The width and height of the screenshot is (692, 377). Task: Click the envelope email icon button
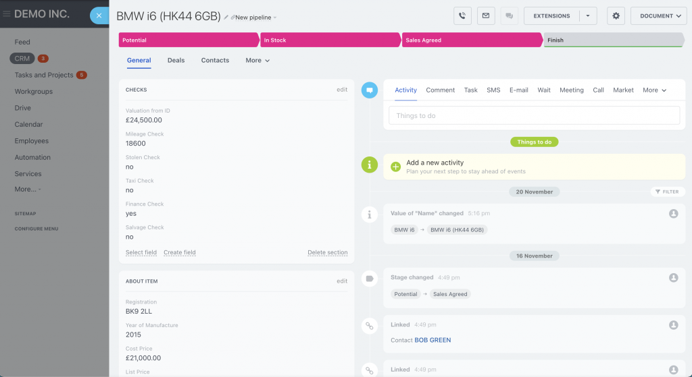click(485, 16)
